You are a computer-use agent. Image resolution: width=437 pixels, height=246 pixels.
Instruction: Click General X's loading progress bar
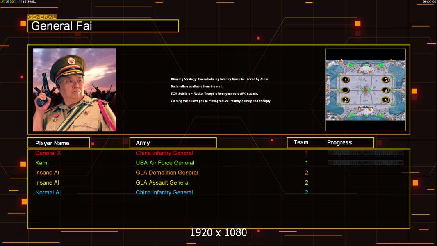click(x=366, y=153)
